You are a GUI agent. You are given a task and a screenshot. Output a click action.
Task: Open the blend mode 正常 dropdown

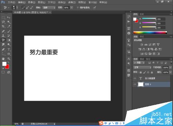(142, 67)
